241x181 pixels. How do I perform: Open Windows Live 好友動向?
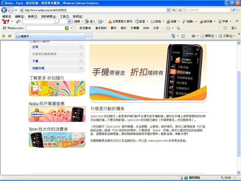click(85, 28)
